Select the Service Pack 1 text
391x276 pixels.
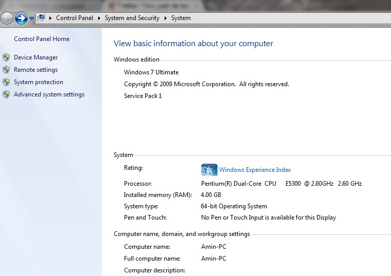pyautogui.click(x=143, y=96)
